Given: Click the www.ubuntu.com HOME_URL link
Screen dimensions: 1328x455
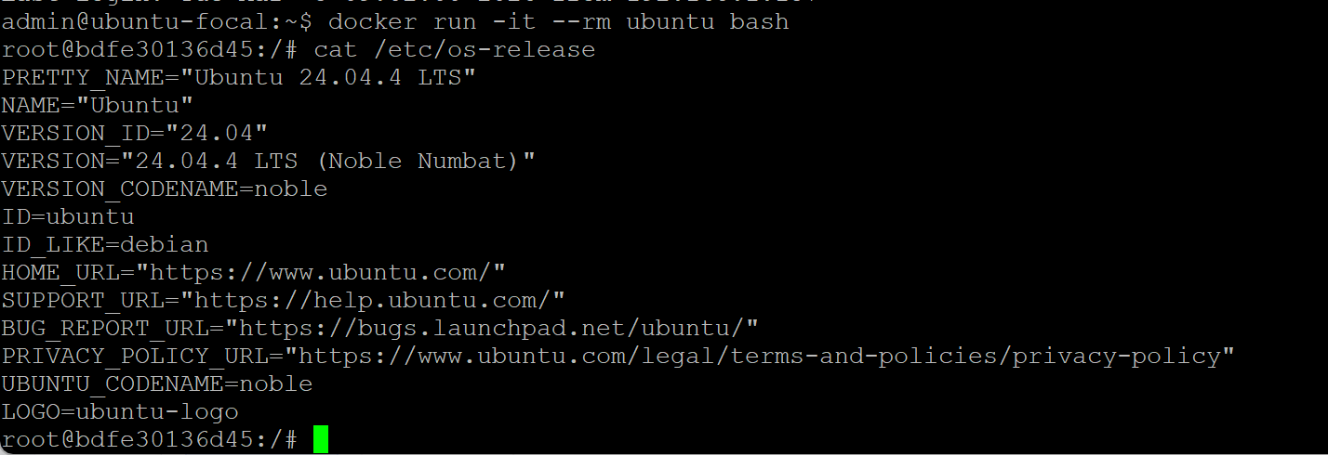Looking at the screenshot, I should coord(327,272).
